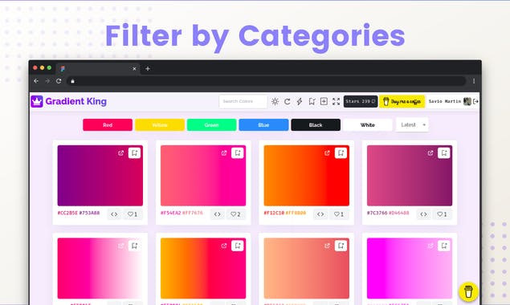
Task: Click the browser back arrow
Action: point(36,81)
